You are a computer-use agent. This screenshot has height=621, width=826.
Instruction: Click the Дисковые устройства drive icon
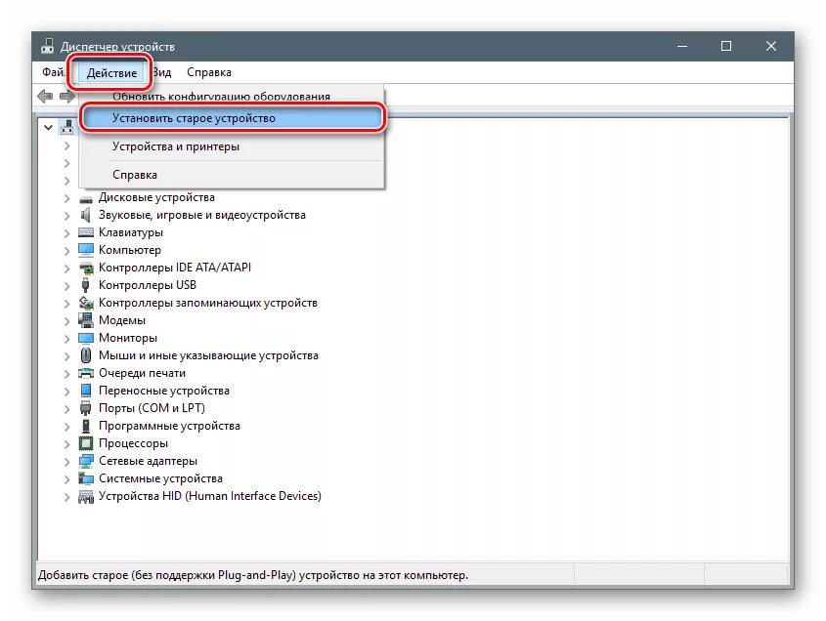85,198
